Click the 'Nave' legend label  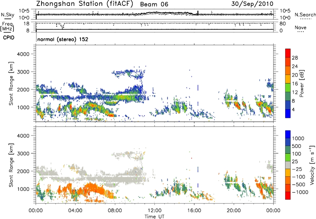coord(300,28)
